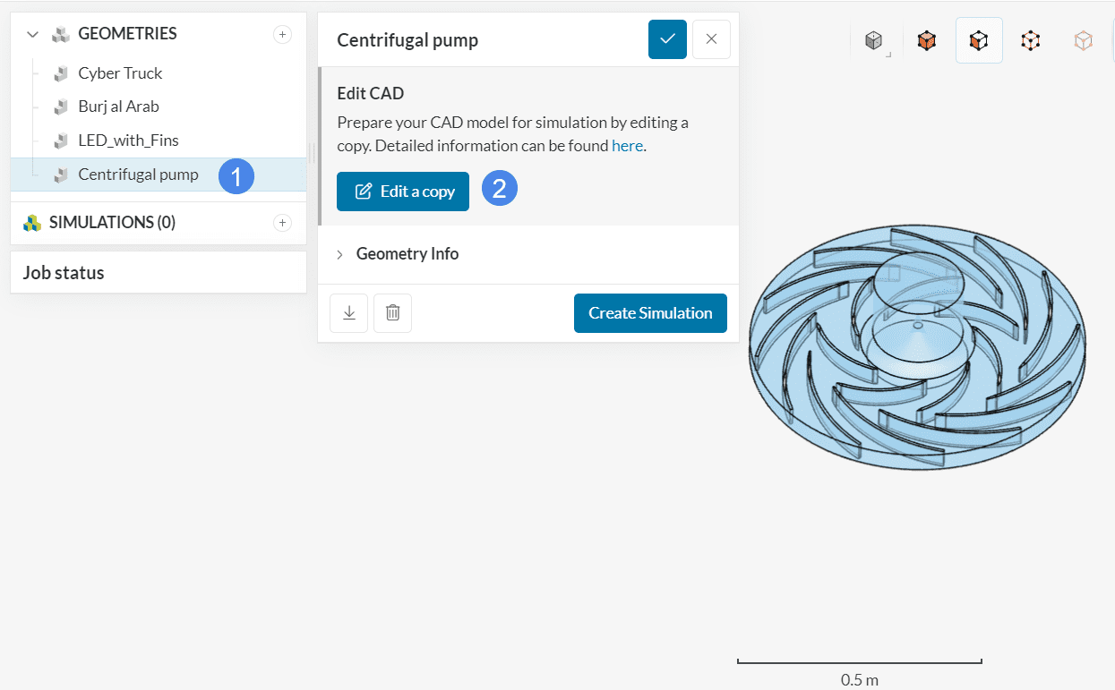
Task: Open the 'here' documentation link
Action: (x=627, y=146)
